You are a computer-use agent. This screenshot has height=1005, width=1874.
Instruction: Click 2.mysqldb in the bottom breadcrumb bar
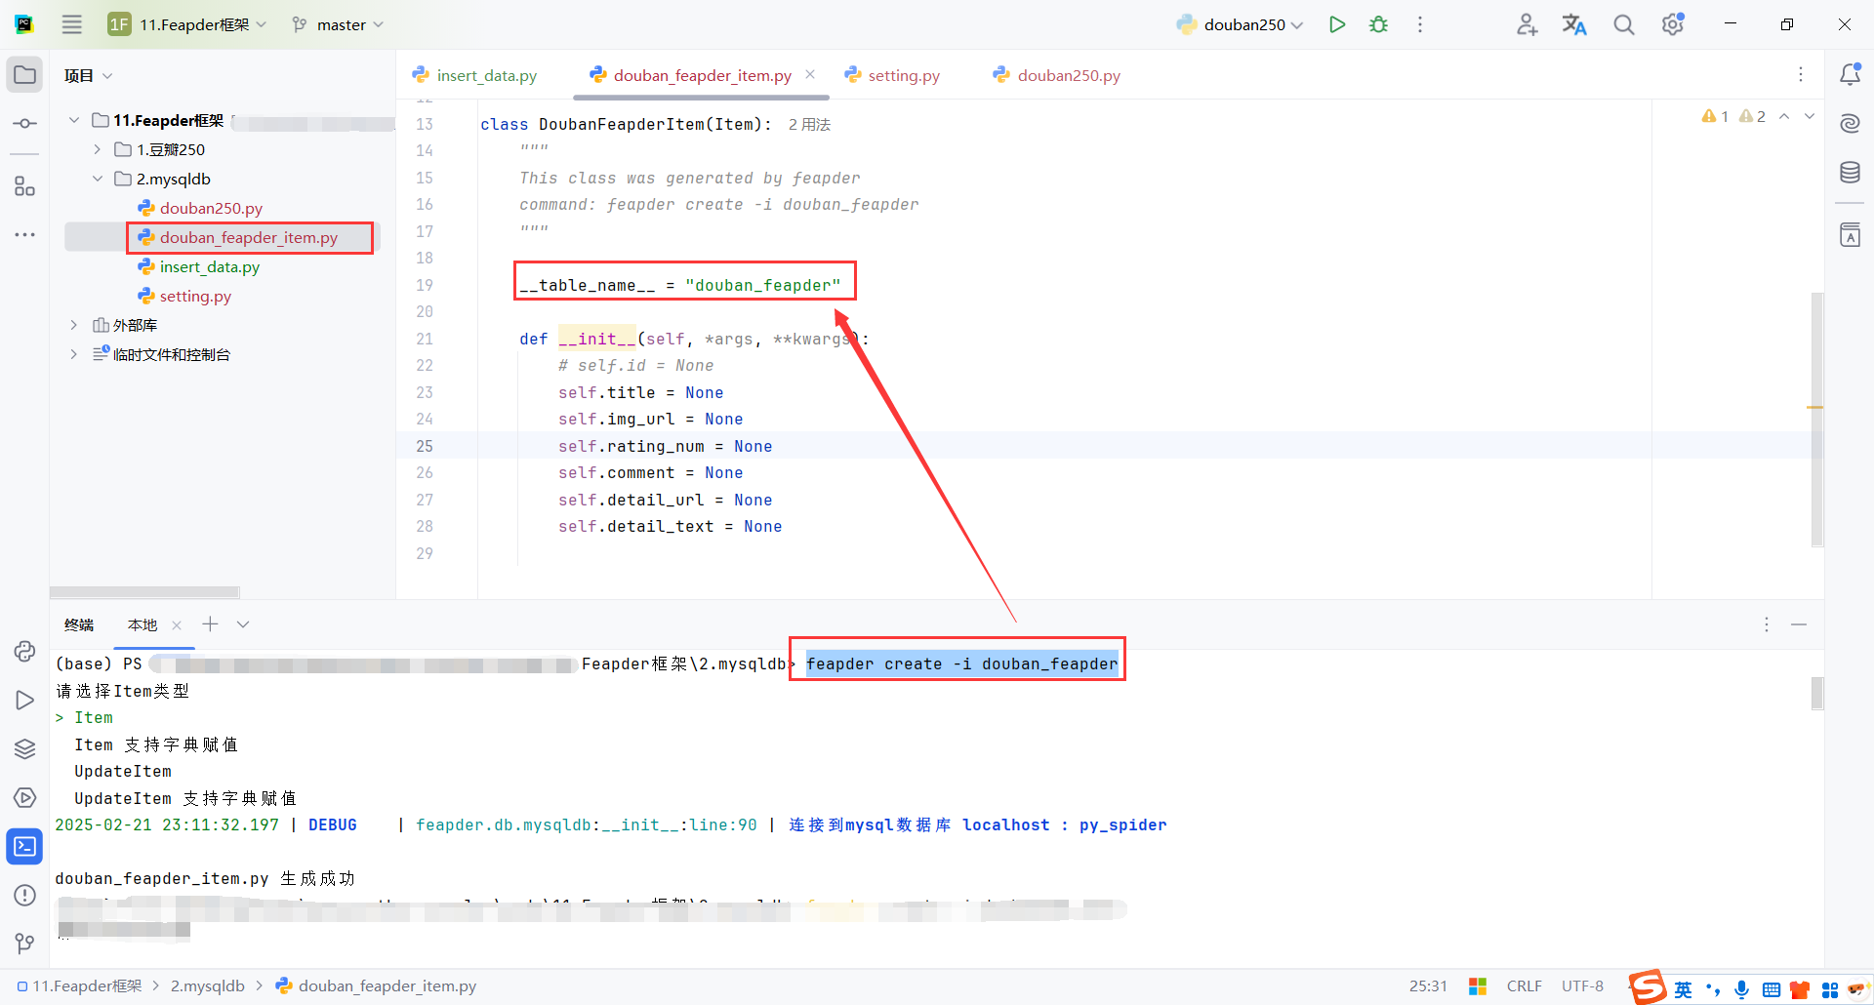coord(207,985)
